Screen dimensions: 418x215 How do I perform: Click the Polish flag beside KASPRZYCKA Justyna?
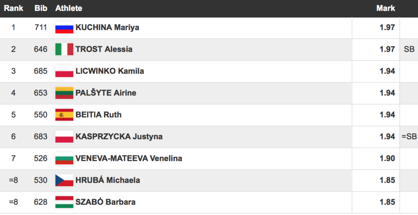(64, 136)
